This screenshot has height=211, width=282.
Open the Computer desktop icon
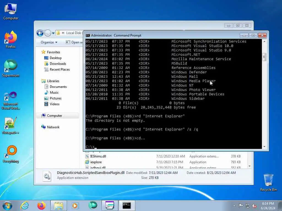click(11, 12)
